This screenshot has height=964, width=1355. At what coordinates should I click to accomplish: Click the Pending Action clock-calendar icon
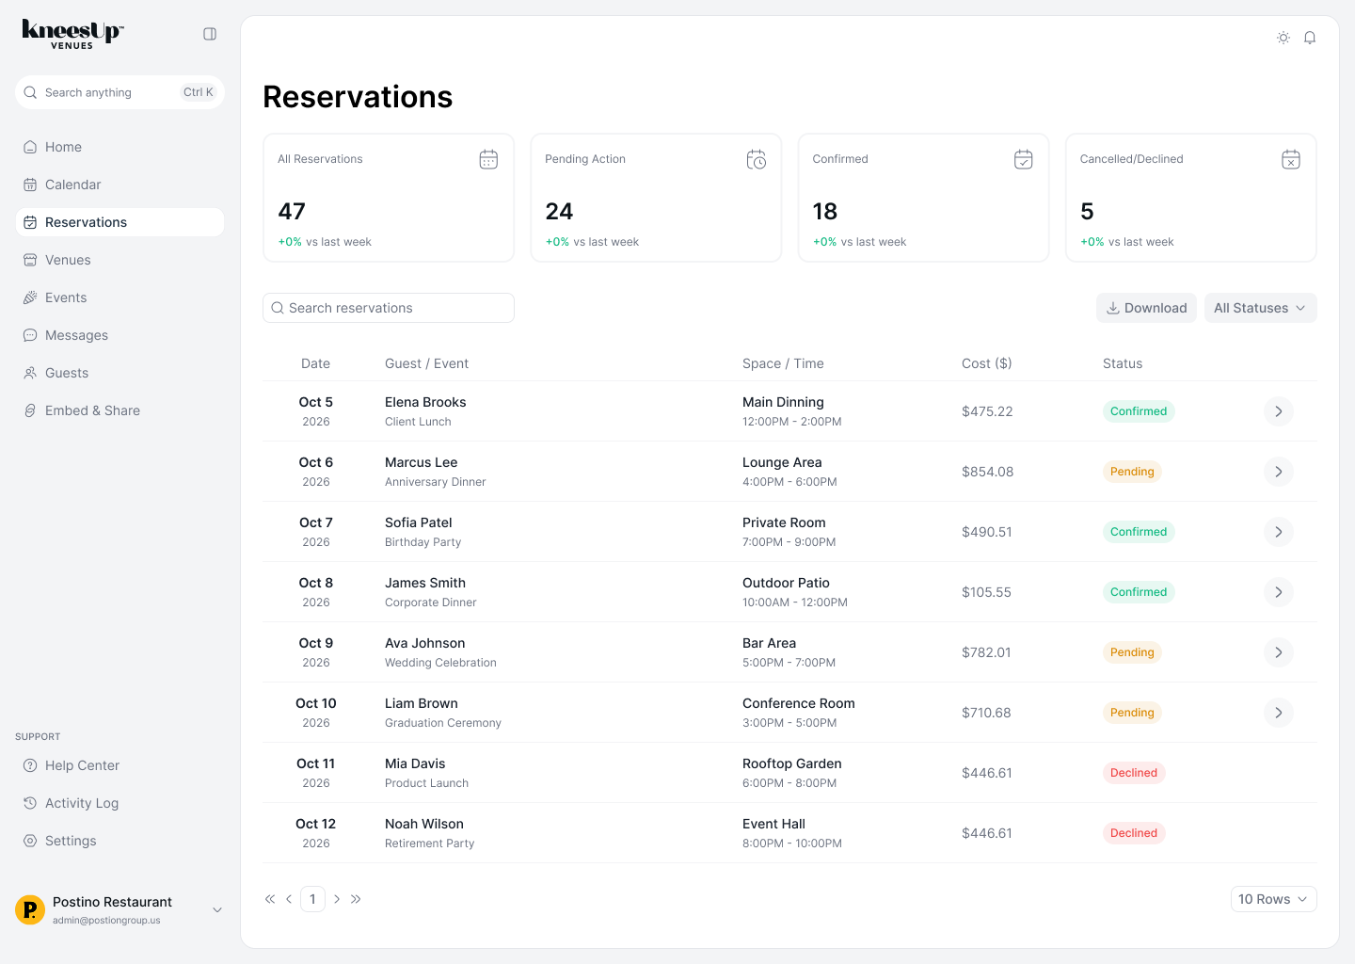(757, 160)
